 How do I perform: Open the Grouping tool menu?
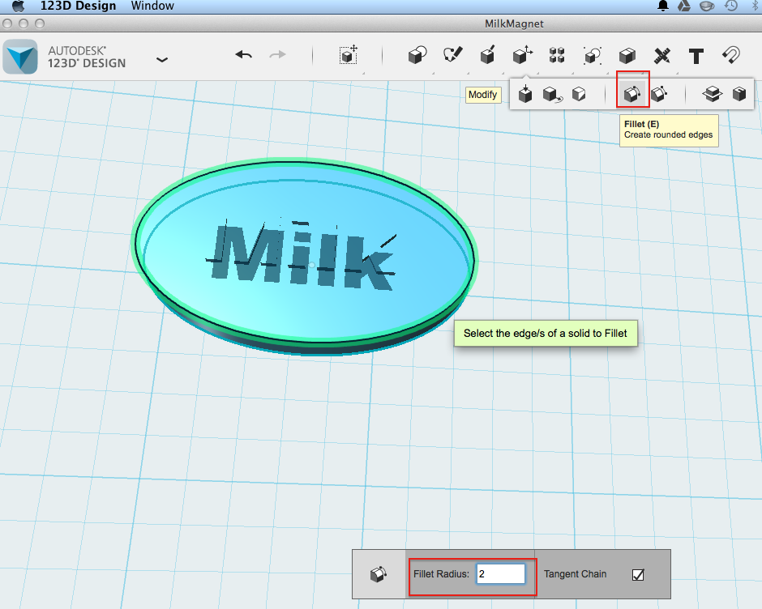click(593, 55)
